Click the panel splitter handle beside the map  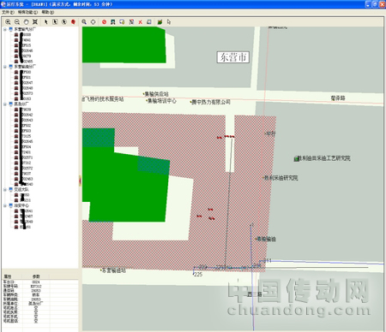80,181
